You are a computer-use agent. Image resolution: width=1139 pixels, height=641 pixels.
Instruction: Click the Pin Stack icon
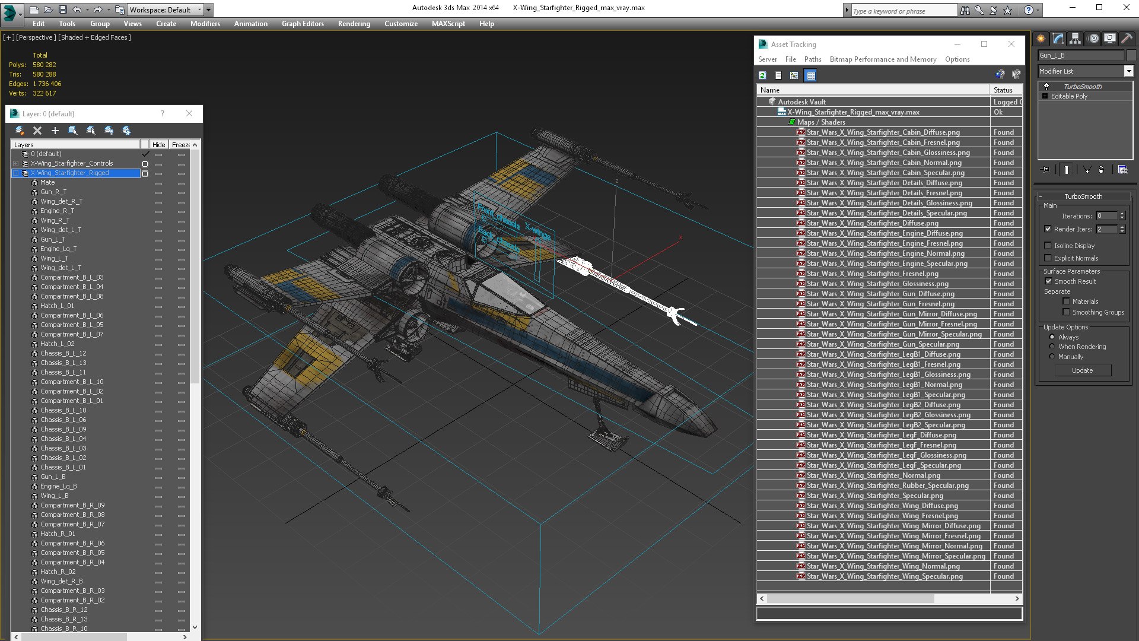coord(1046,170)
